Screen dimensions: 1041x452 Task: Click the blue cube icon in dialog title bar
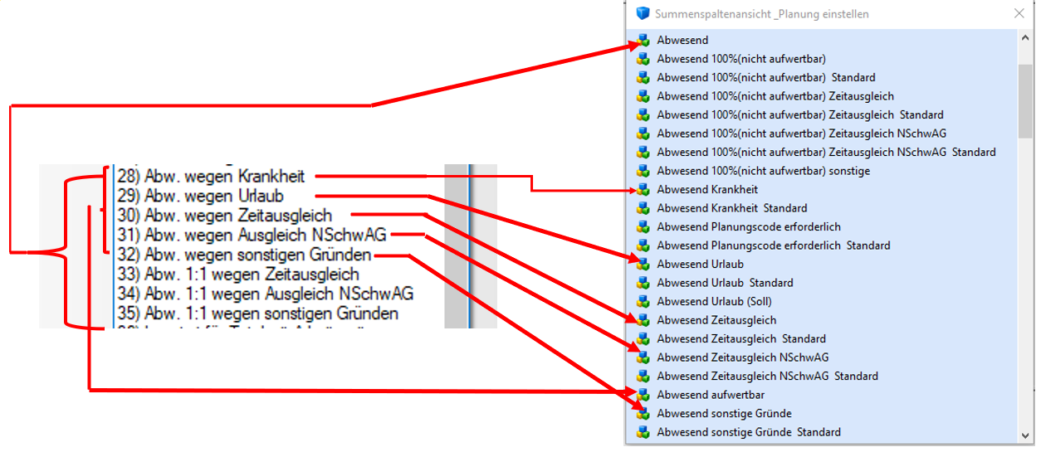642,14
